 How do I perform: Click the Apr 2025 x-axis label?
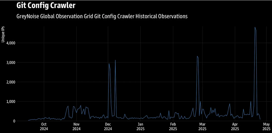coord(235,126)
